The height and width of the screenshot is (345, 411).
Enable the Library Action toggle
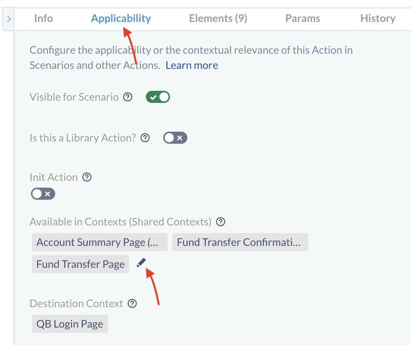[175, 138]
